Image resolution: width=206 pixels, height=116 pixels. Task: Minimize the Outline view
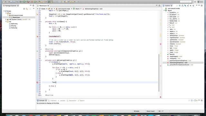point(199,5)
